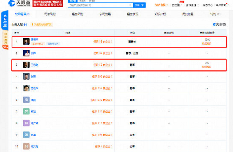Switch to the 讨论 tab
233x152 pixels.
click(215, 14)
